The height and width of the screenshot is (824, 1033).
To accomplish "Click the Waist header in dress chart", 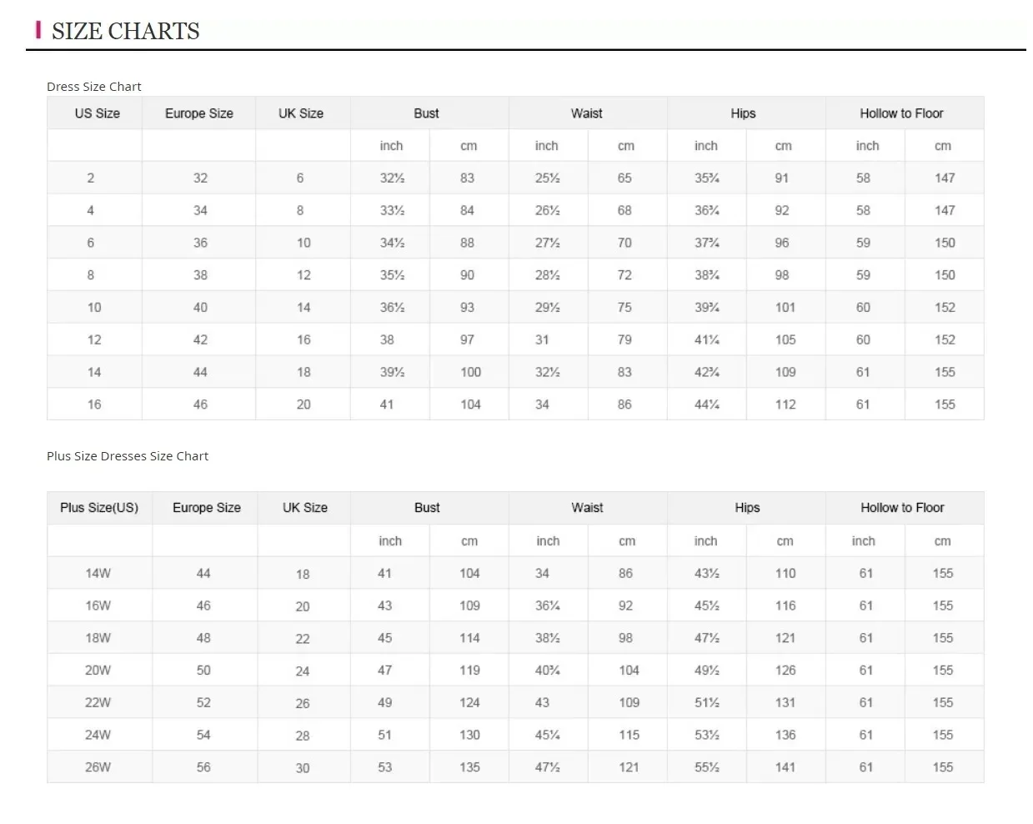I will 587,113.
